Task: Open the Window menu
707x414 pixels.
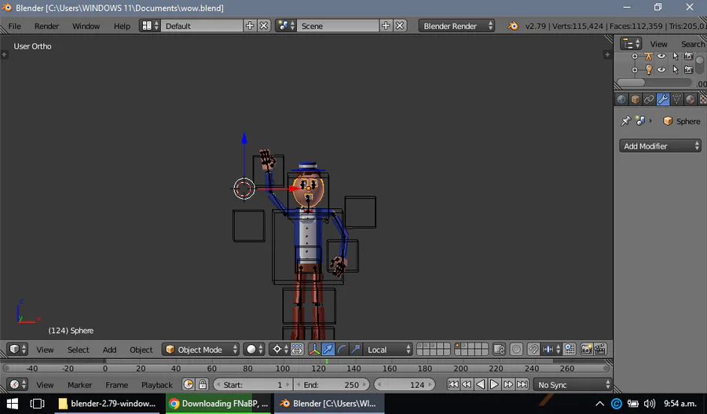Action: click(86, 26)
